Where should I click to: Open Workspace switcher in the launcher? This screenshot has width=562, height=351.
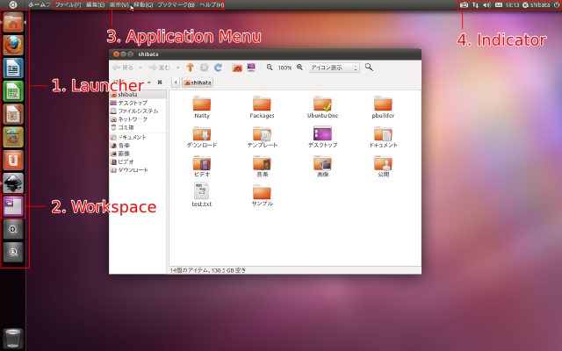13,206
